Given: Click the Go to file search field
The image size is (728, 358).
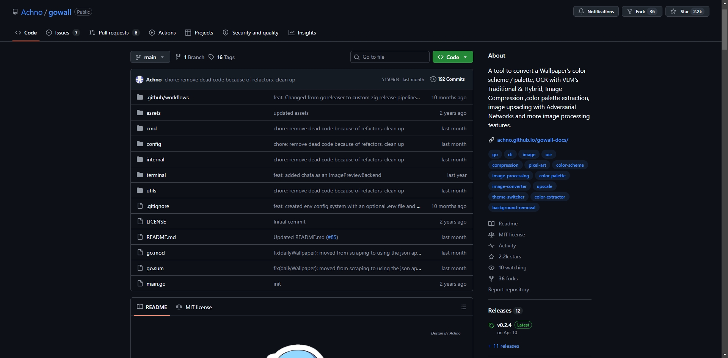Looking at the screenshot, I should (x=390, y=57).
